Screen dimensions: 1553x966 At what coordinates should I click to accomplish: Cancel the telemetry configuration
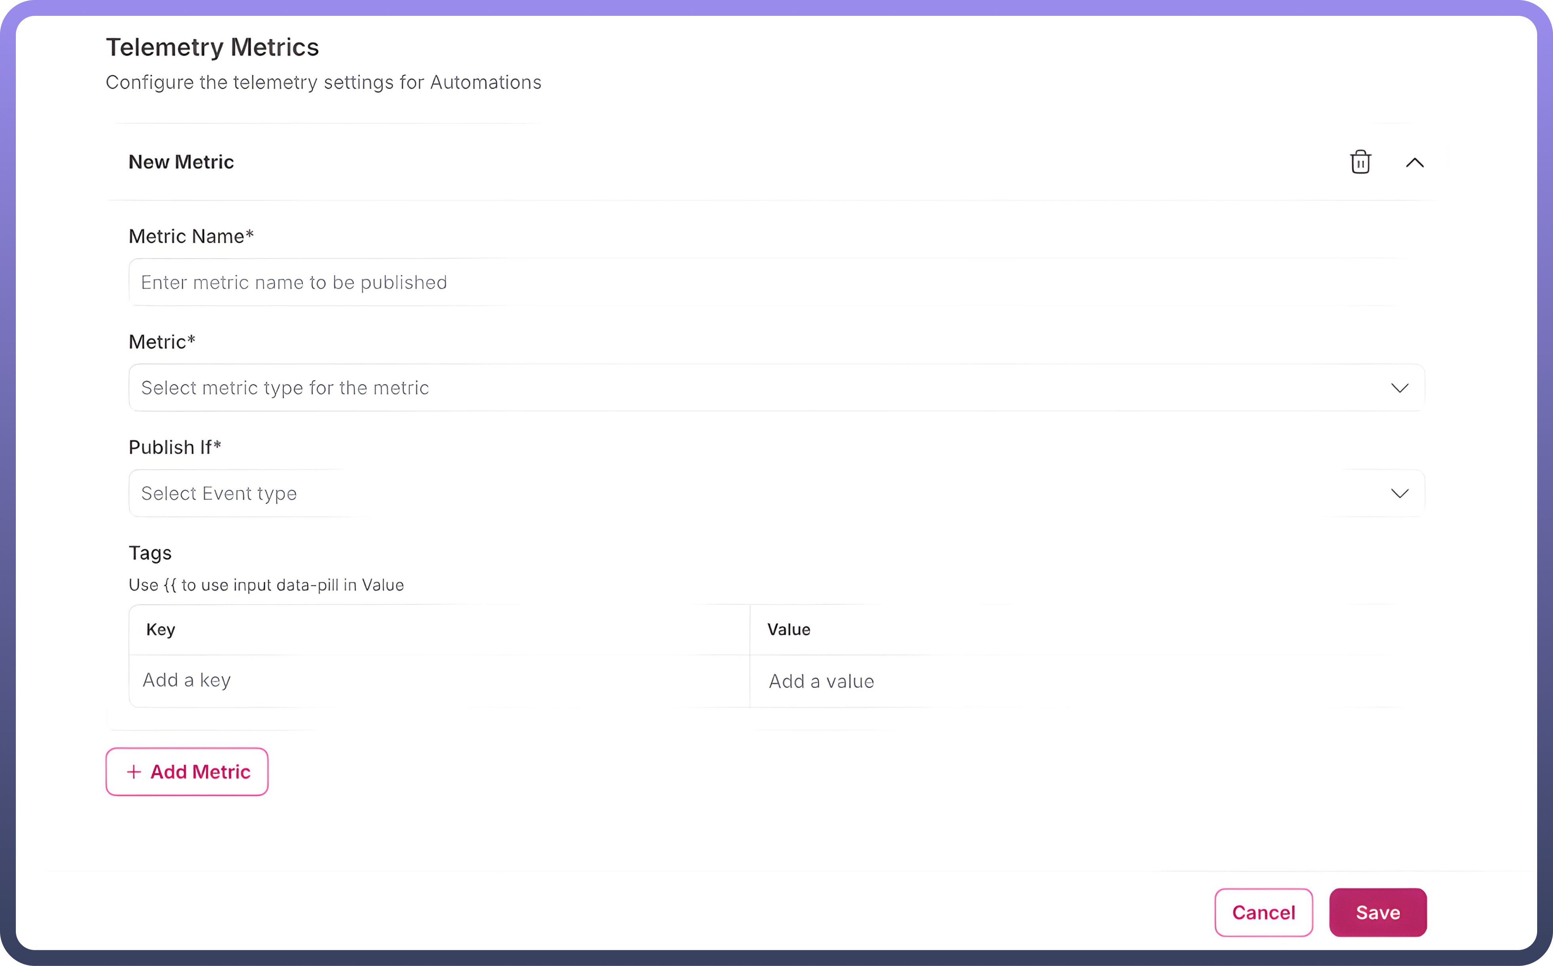tap(1263, 913)
